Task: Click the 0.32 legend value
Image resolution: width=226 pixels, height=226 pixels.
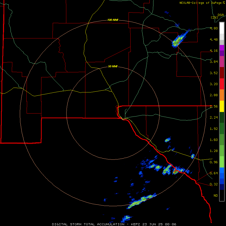Action: point(214,184)
